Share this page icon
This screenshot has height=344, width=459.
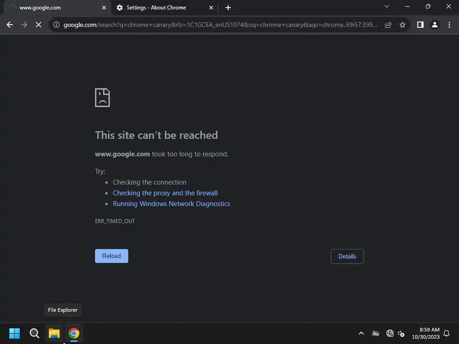click(x=388, y=25)
